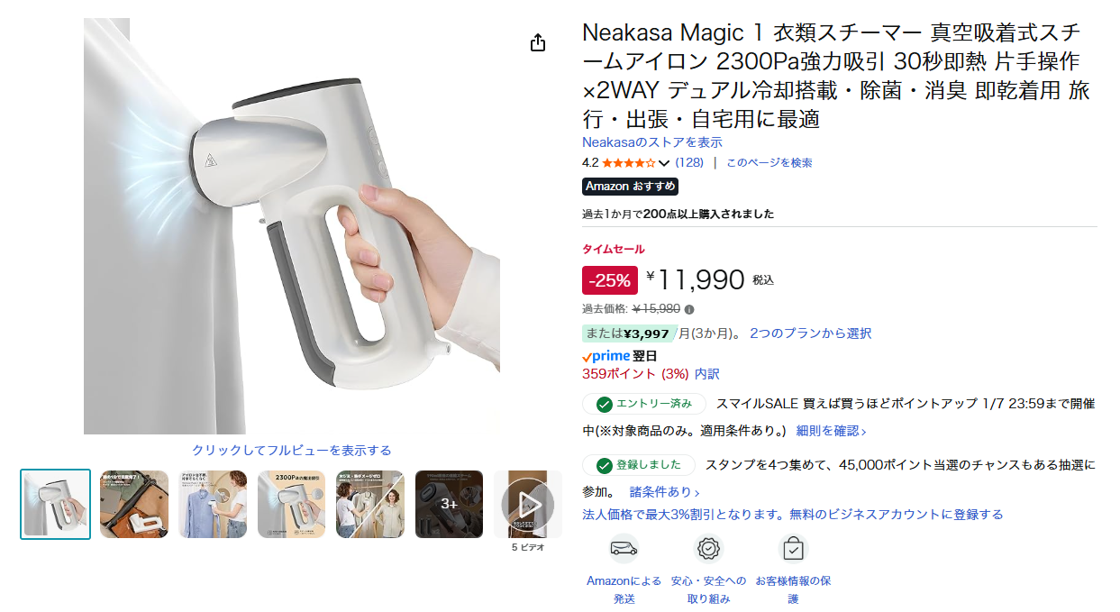Select the 2300Pa suction feature thumbnail
Viewport: 1120px width, 612px height.
(291, 505)
